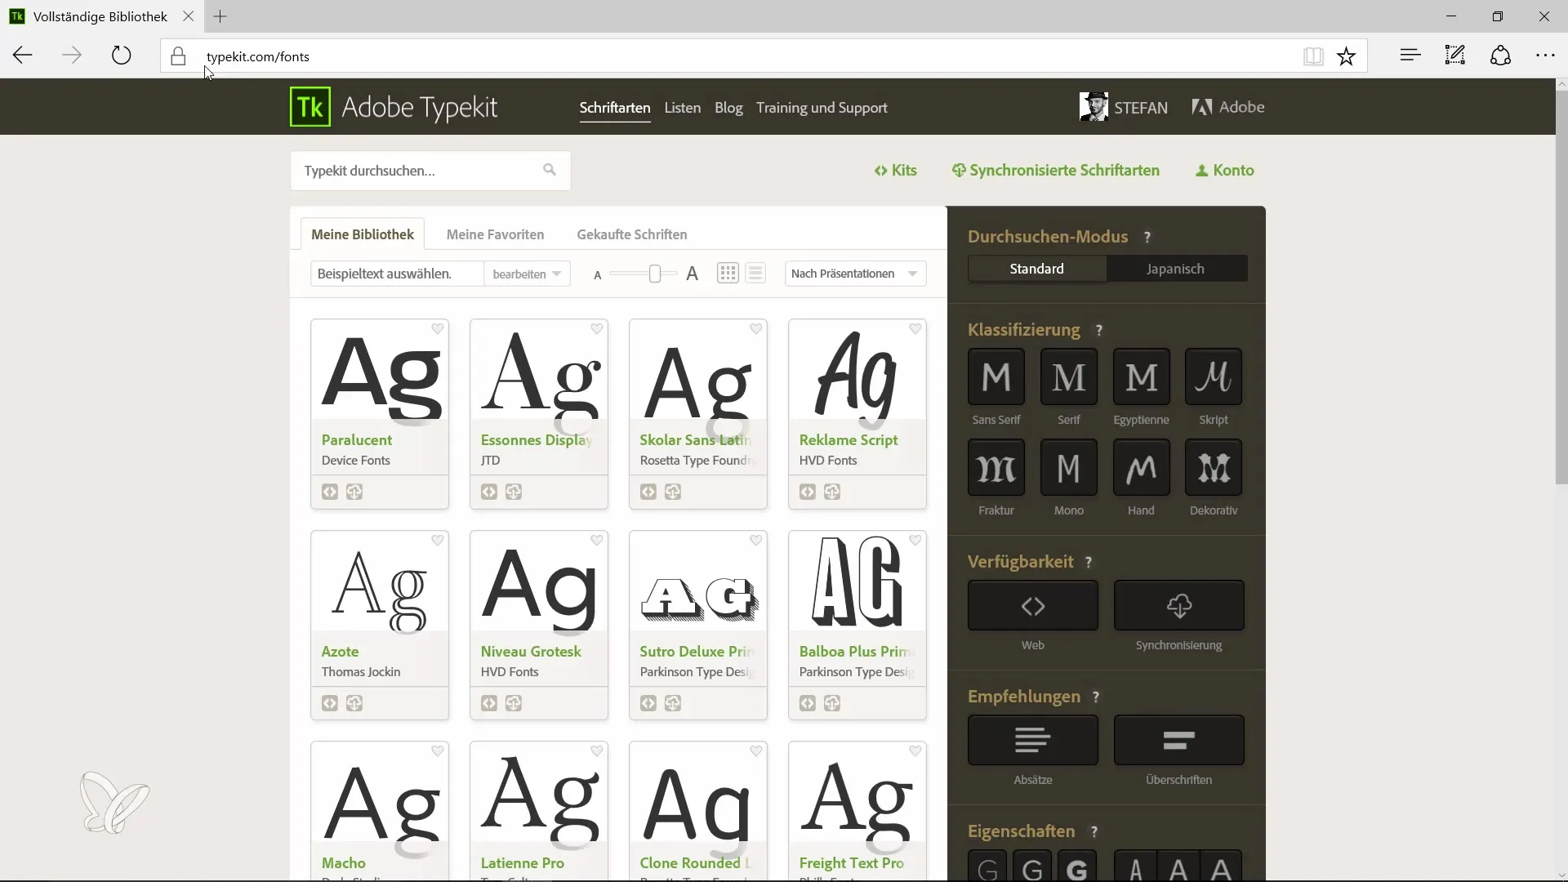Open STEFAN user profile
This screenshot has width=1568, height=882.
click(x=1124, y=107)
